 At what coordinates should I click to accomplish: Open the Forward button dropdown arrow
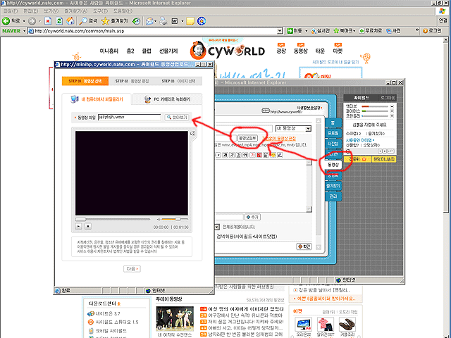(x=39, y=21)
